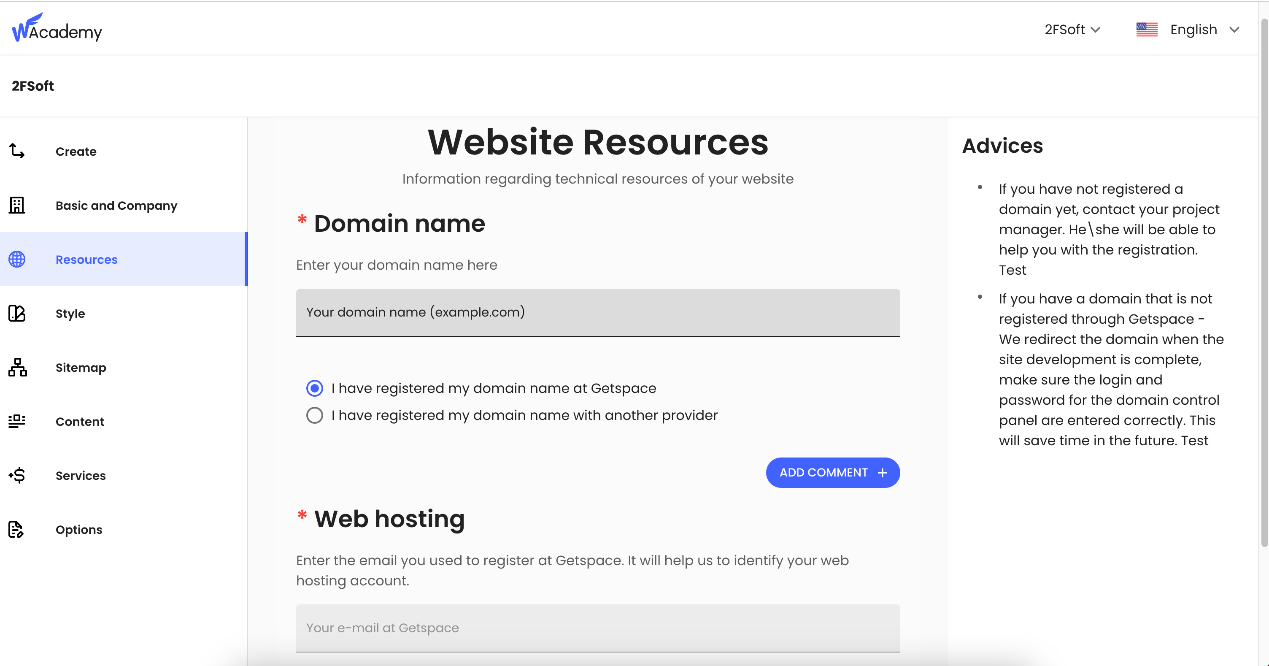
Task: Click the building icon for Basic and Company
Action: tap(17, 205)
